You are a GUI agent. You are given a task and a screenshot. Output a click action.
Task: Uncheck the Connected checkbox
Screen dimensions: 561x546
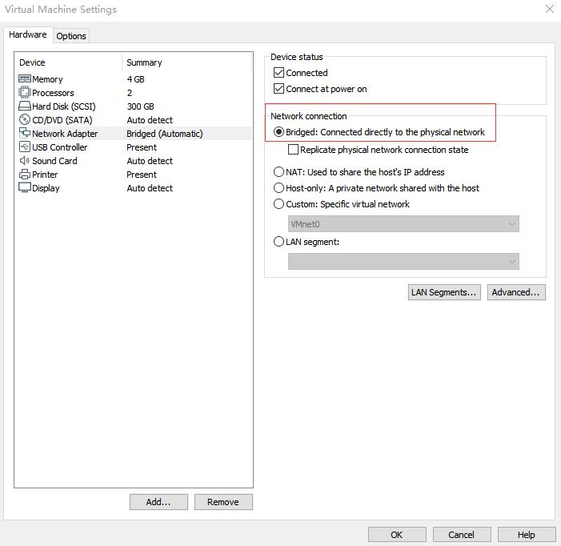tap(278, 73)
